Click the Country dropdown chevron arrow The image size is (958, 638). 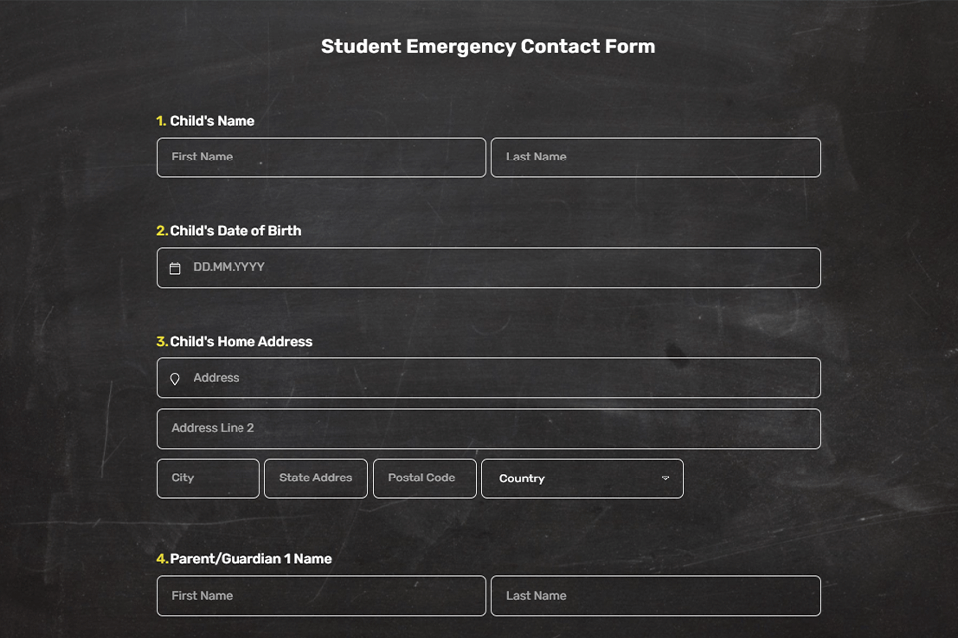[666, 478]
